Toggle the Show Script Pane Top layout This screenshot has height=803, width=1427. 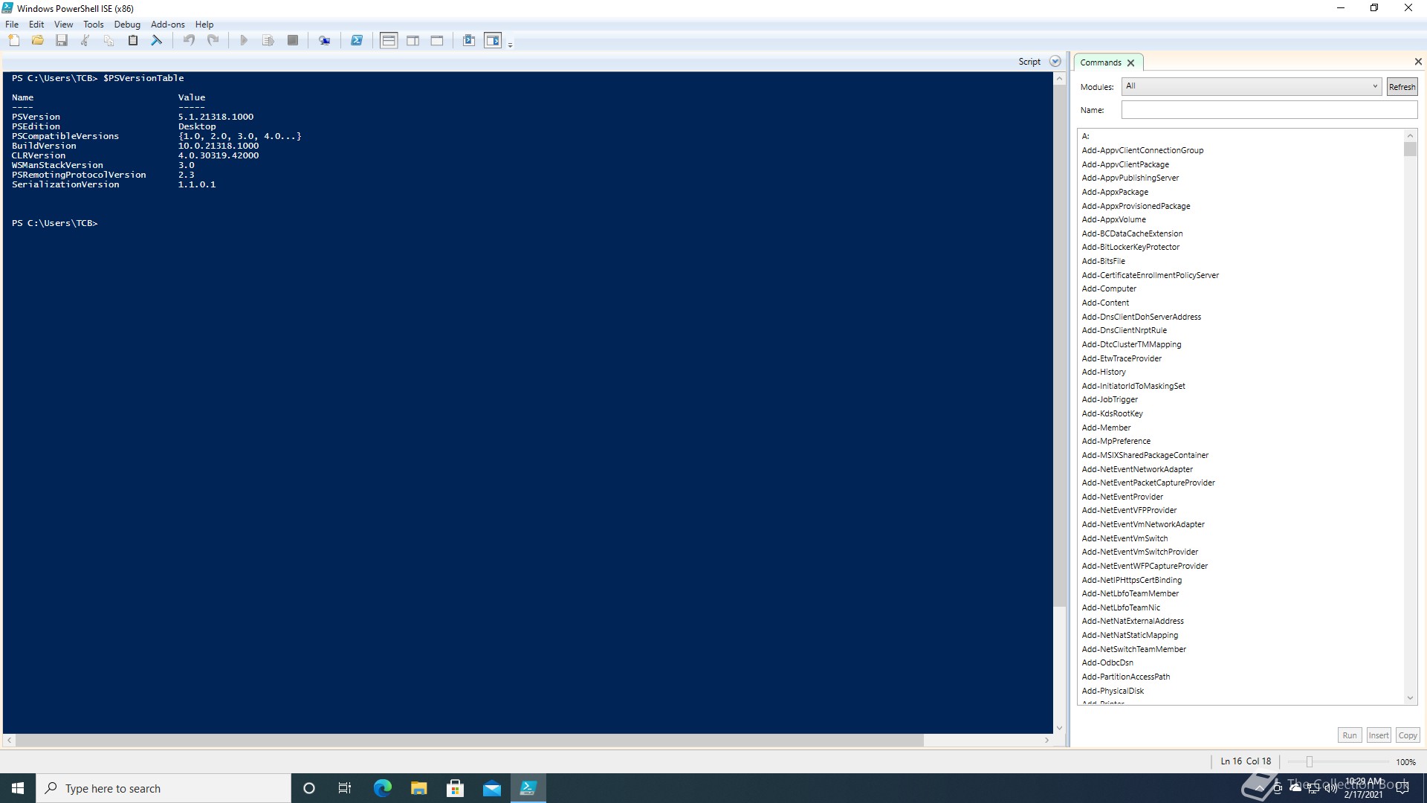click(x=389, y=41)
